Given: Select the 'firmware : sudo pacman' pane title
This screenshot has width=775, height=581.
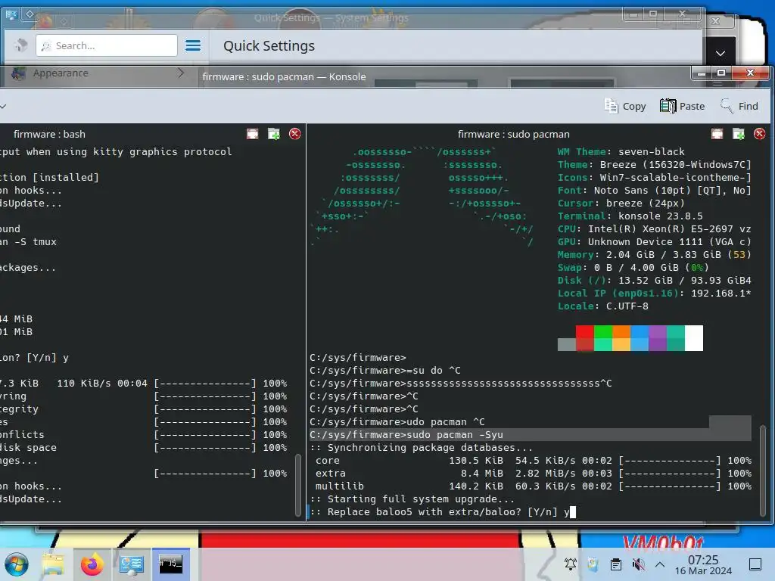Looking at the screenshot, I should [x=514, y=135].
